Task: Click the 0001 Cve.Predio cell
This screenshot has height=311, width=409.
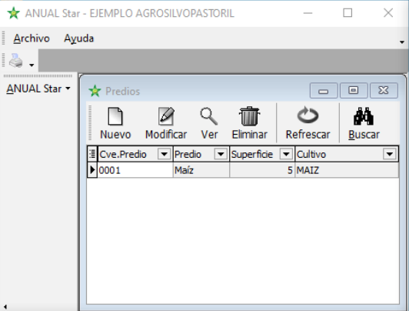Action: click(x=135, y=170)
